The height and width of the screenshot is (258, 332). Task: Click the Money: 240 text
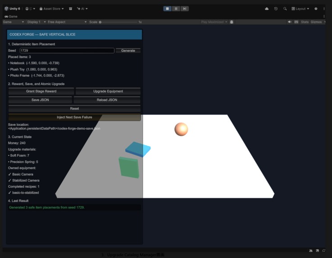(x=17, y=143)
